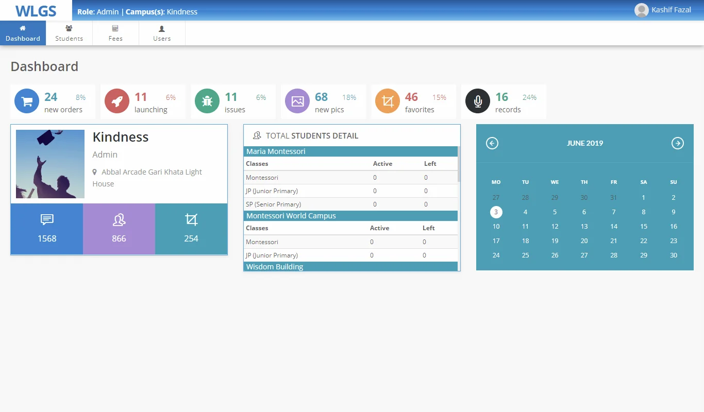The image size is (704, 412).
Task: Open the Fees tab
Action: pos(115,33)
